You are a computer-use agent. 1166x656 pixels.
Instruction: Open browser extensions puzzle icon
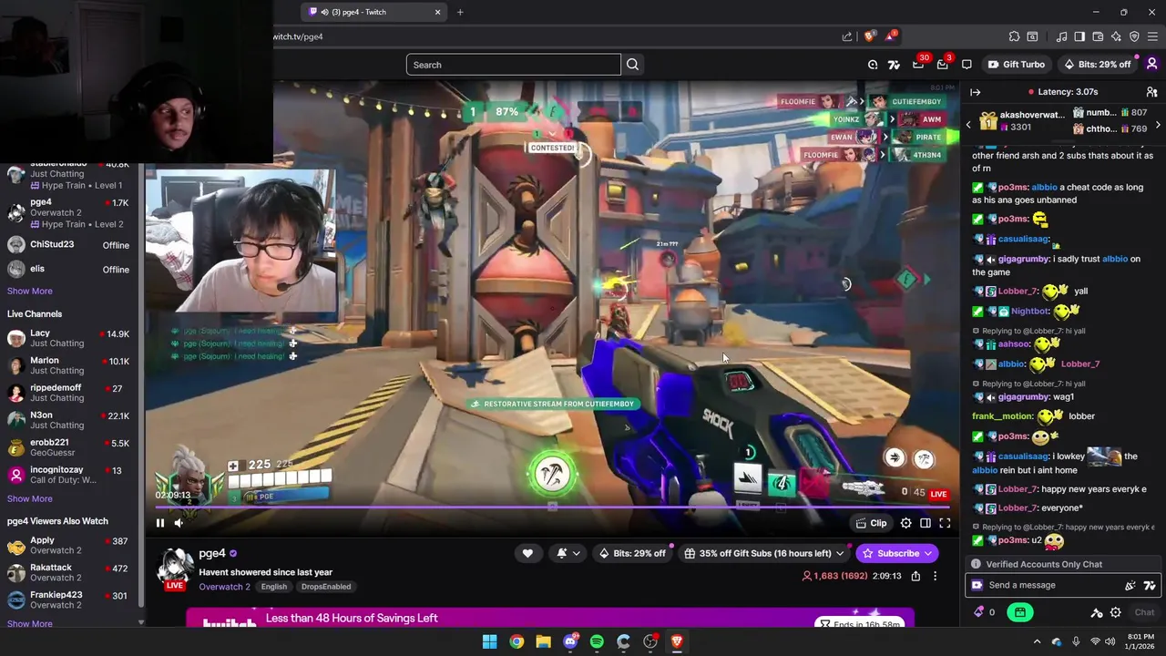(1014, 36)
